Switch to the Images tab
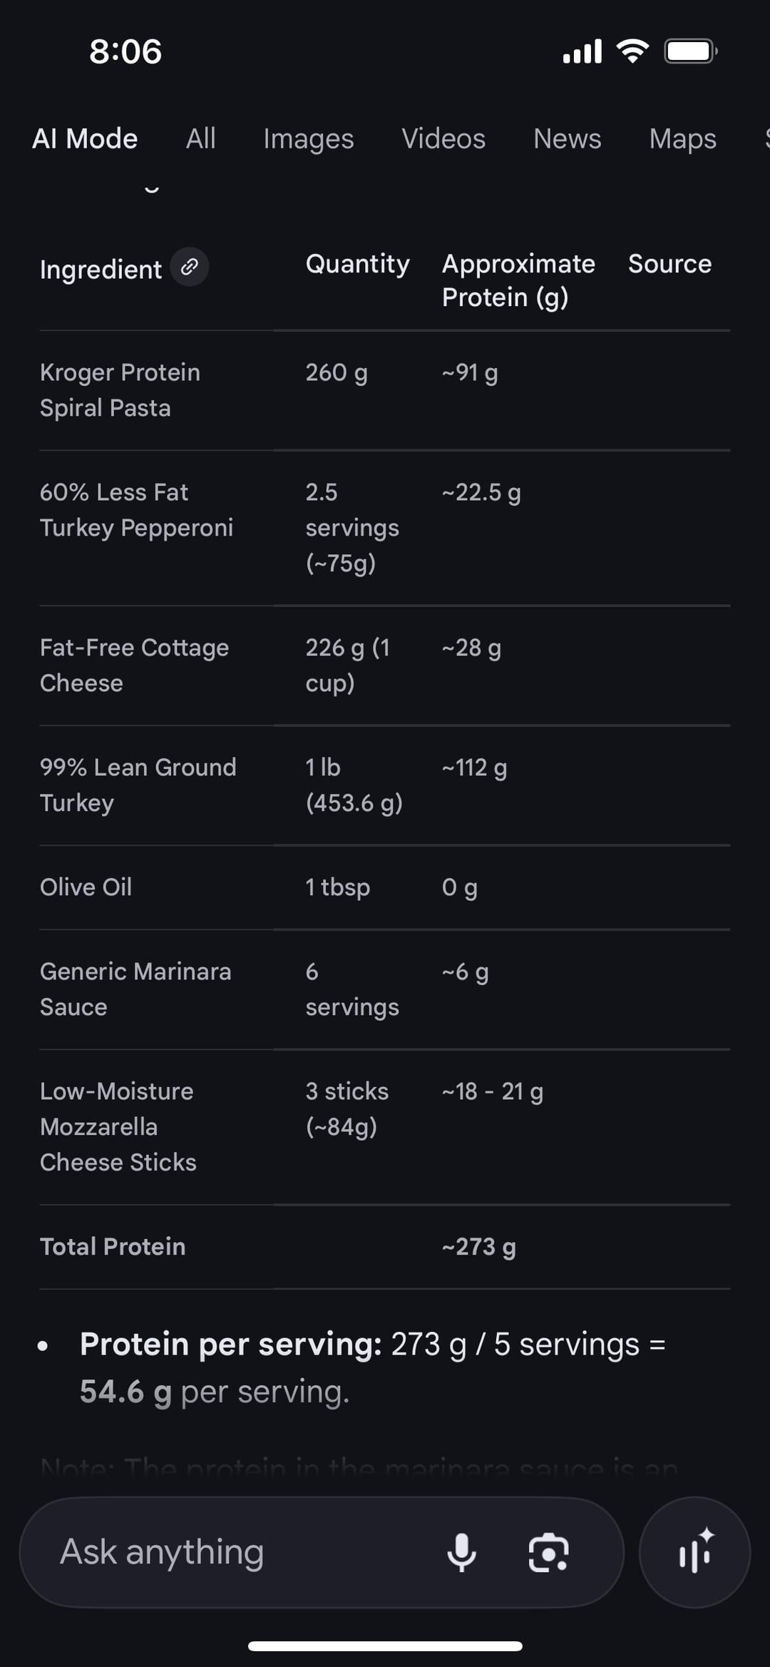This screenshot has height=1667, width=770. (x=308, y=138)
